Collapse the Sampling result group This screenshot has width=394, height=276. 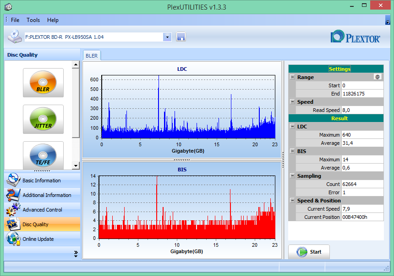(292, 176)
